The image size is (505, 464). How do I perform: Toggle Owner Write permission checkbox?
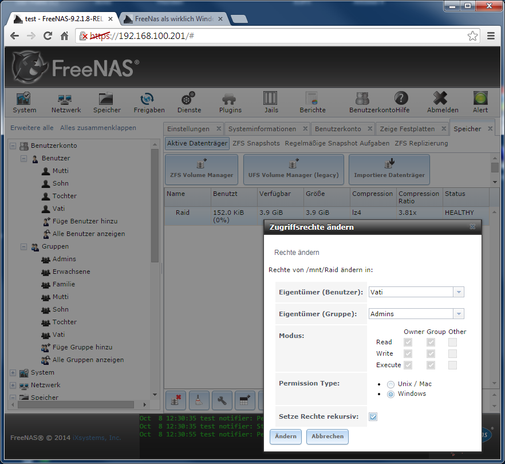coord(408,354)
